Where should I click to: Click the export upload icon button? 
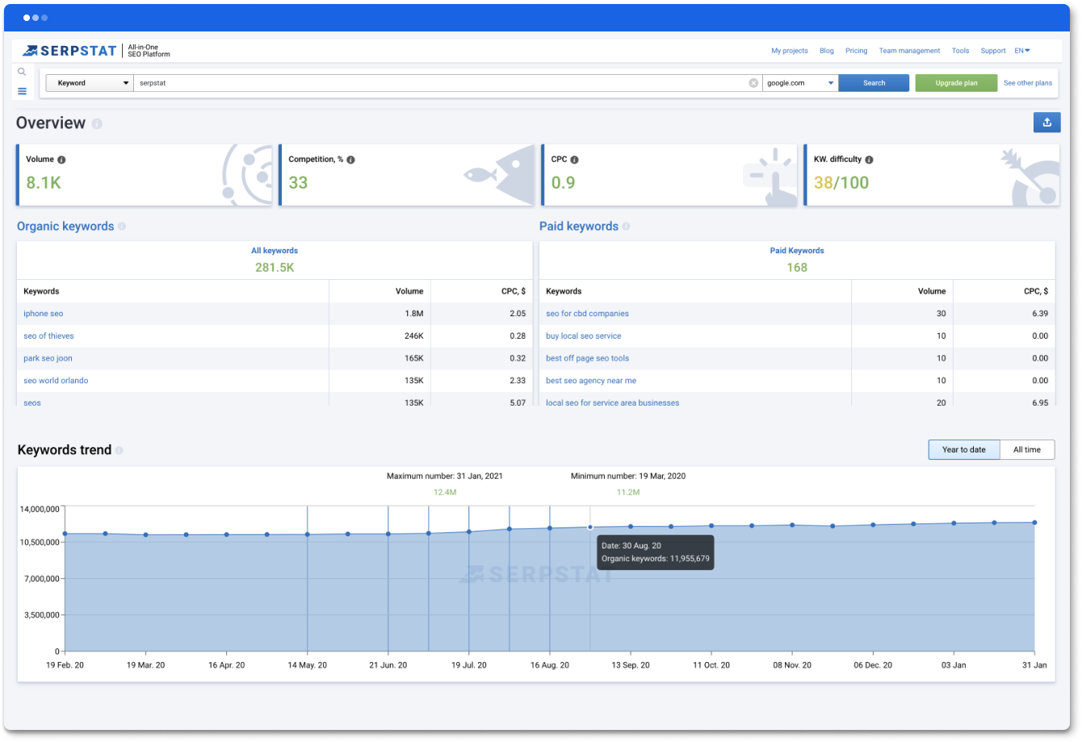point(1046,123)
